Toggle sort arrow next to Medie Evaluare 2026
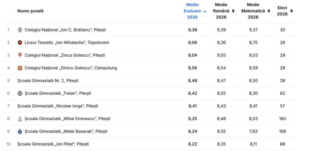Image resolution: width=327 pixels, height=151 pixels. [x=205, y=11]
